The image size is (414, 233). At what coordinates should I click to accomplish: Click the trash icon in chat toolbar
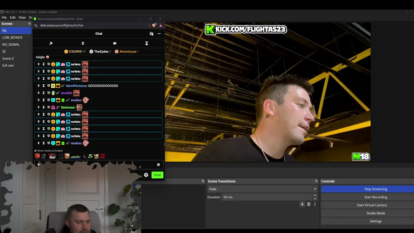(x=83, y=43)
